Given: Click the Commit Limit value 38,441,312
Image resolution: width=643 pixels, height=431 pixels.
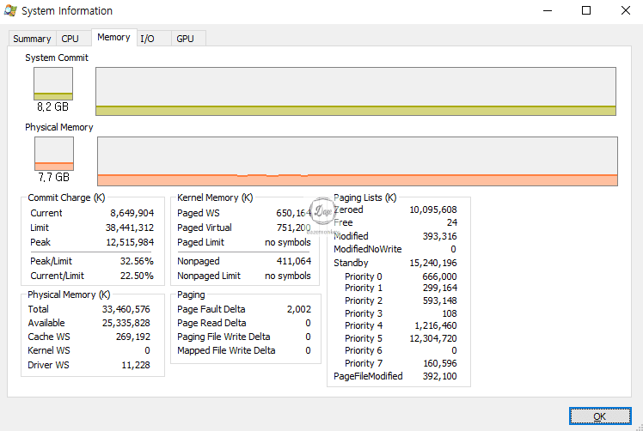Looking at the screenshot, I should point(130,228).
